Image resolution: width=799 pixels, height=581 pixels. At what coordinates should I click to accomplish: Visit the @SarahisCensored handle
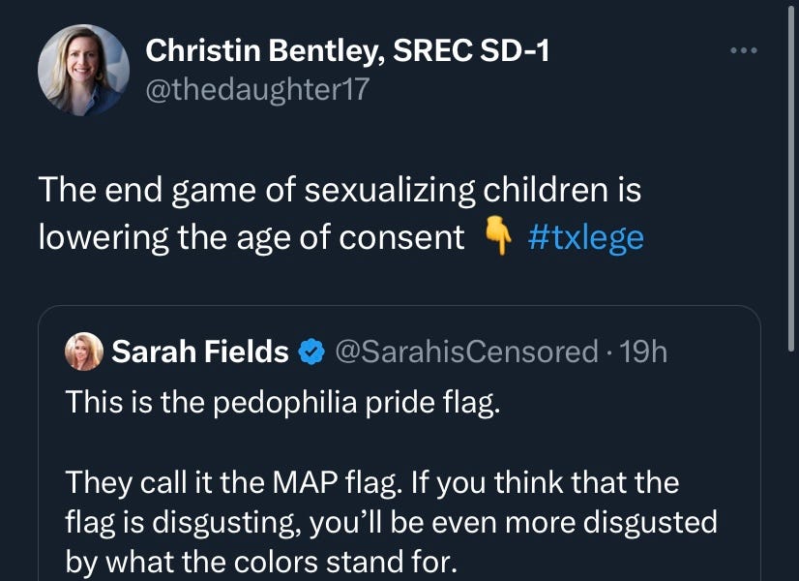click(x=462, y=352)
